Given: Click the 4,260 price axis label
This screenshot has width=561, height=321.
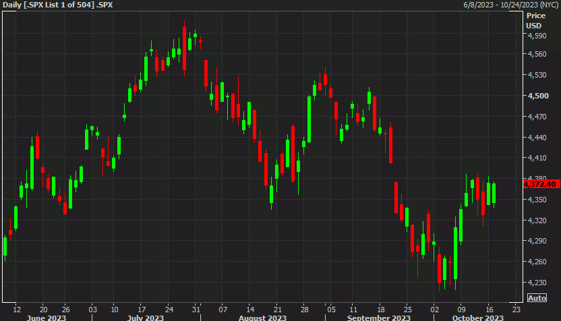Looking at the screenshot, I should click(x=537, y=262).
